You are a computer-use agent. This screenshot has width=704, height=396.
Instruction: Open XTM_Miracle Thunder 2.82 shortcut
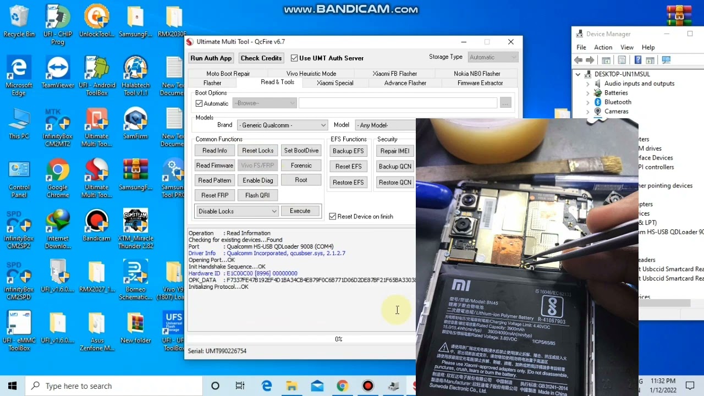point(135,230)
